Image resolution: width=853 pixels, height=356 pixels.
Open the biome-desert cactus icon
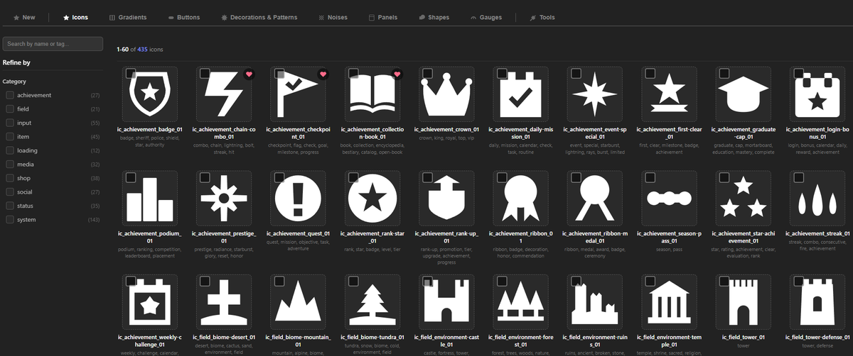(x=224, y=301)
